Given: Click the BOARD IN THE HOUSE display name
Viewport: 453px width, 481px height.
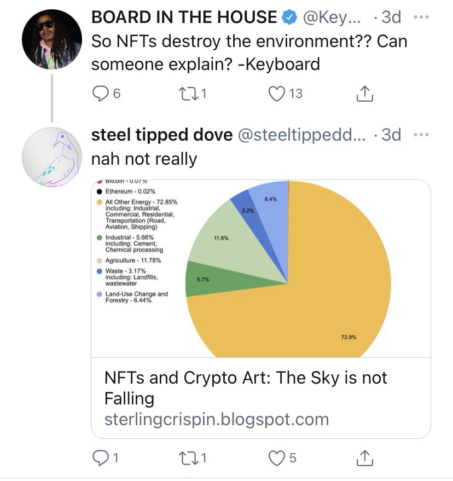Looking at the screenshot, I should pyautogui.click(x=184, y=17).
